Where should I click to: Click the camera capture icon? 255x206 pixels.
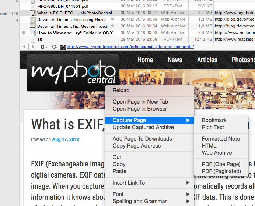(63, 47)
